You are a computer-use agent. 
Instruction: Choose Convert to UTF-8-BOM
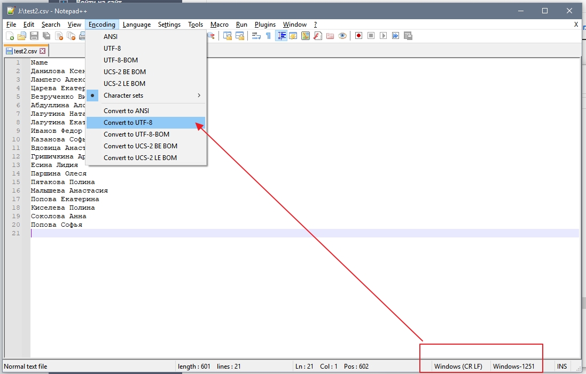click(146, 134)
